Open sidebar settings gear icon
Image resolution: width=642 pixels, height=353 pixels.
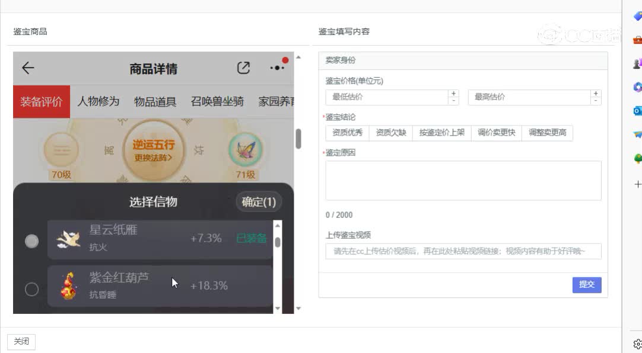click(637, 344)
